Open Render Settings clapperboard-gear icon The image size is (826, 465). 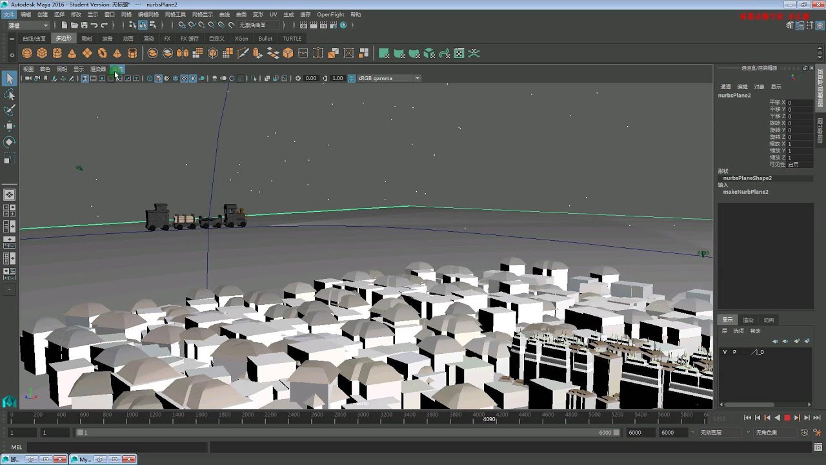(x=333, y=25)
